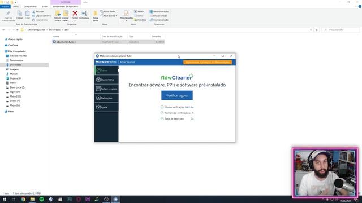This screenshot has height=203, width=362.
Task: Switch to the Exibir ribbon tab
Action: [45, 6]
